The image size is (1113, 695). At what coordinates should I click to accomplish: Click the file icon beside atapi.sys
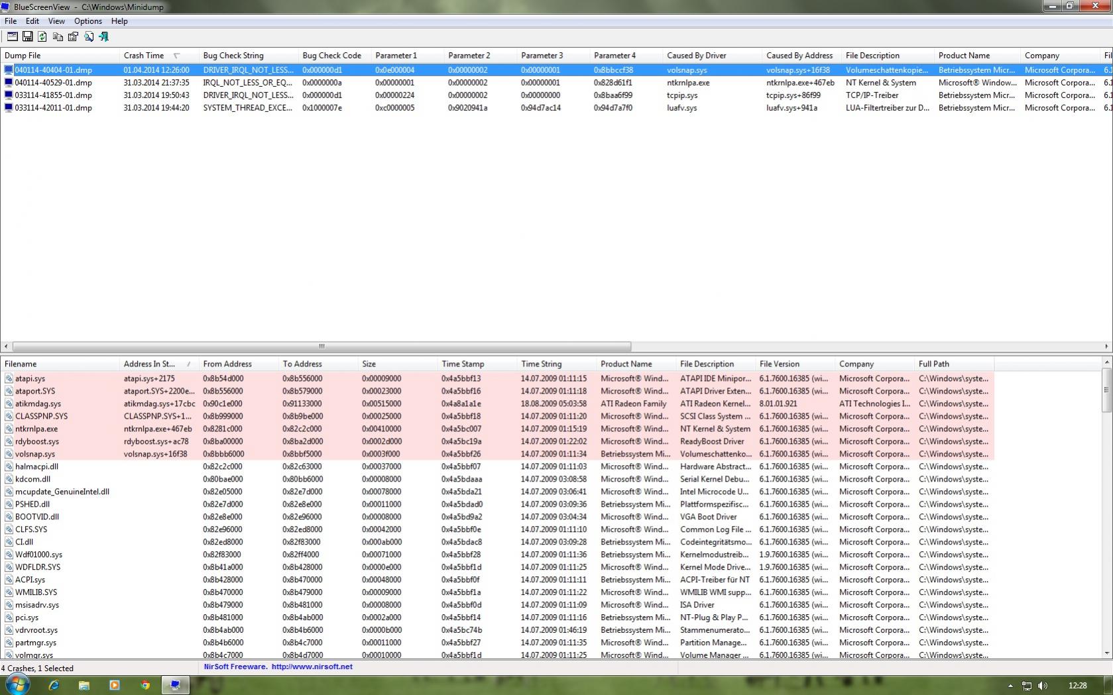click(9, 379)
